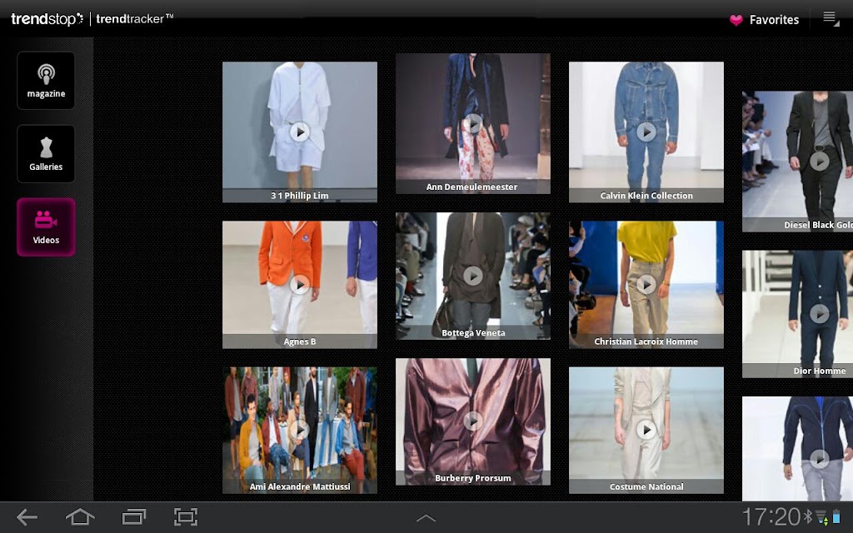
Task: Play the Agnes B video
Action: [299, 285]
